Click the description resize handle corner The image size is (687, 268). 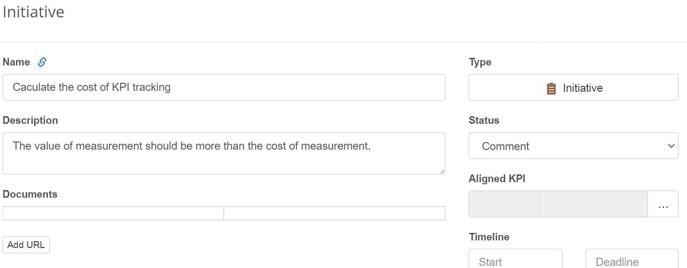(442, 172)
